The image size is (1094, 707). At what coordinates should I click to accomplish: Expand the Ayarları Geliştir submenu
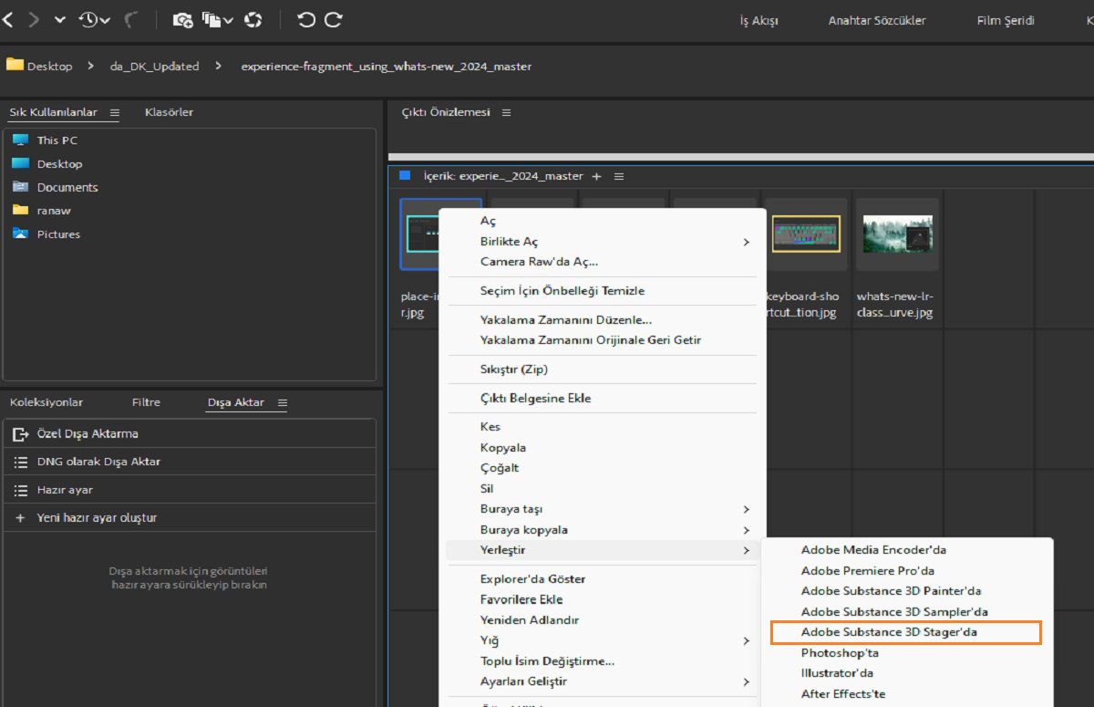(602, 681)
